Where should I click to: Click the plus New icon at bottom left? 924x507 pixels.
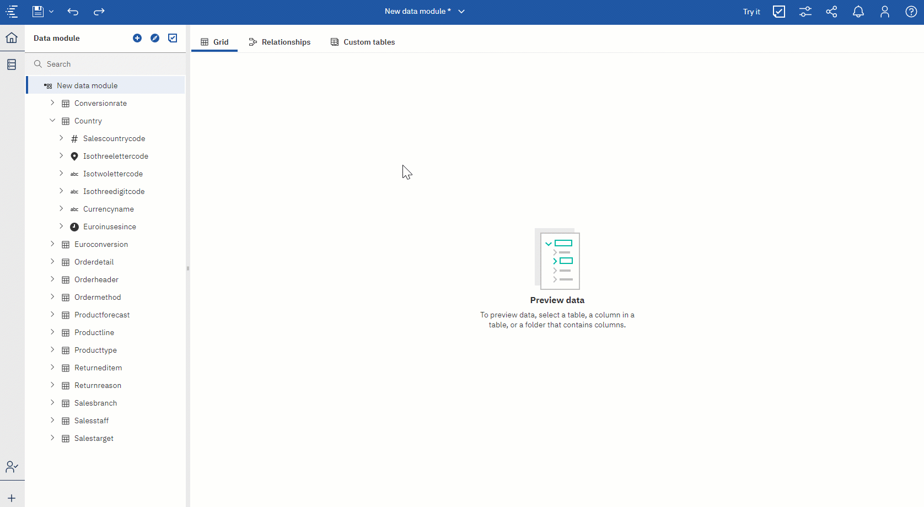click(12, 498)
